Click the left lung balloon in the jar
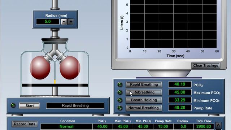Viewport: 231px width, 130px height. tap(40, 68)
